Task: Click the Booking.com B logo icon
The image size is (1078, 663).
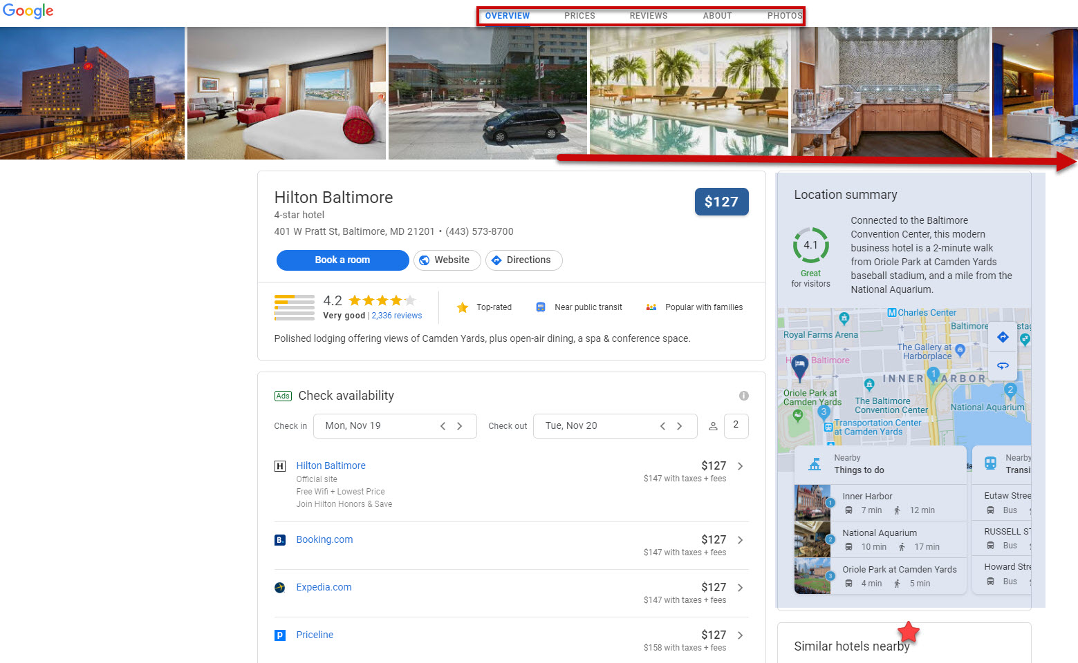Action: tap(280, 540)
